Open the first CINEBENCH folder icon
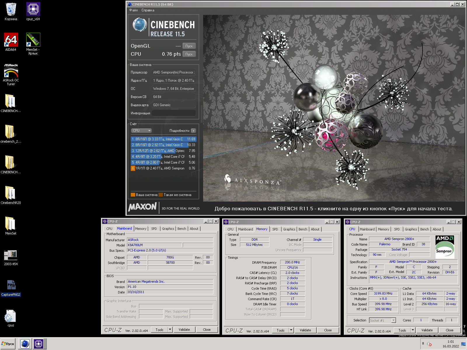The width and height of the screenshot is (467, 350). (x=11, y=103)
